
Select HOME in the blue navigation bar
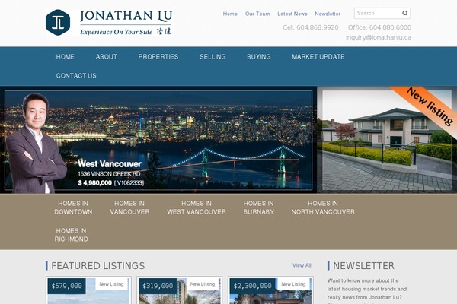click(x=65, y=57)
